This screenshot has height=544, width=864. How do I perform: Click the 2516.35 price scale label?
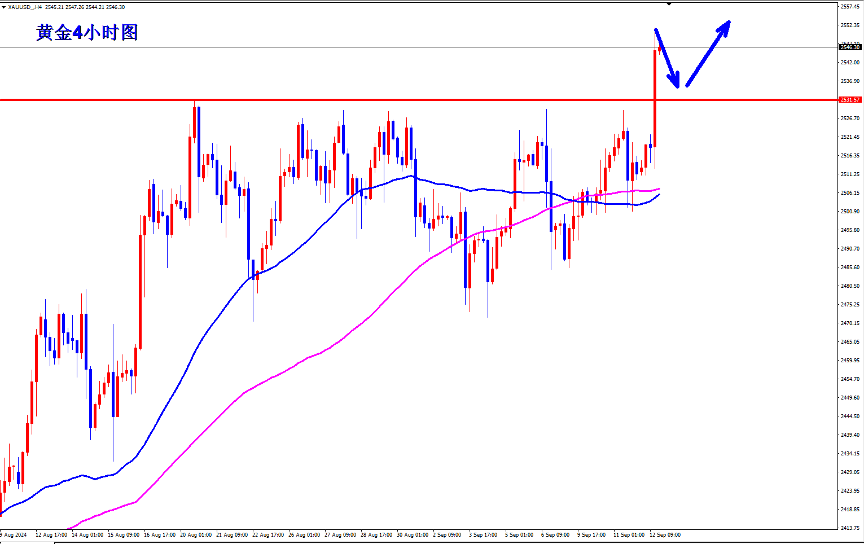coord(850,156)
